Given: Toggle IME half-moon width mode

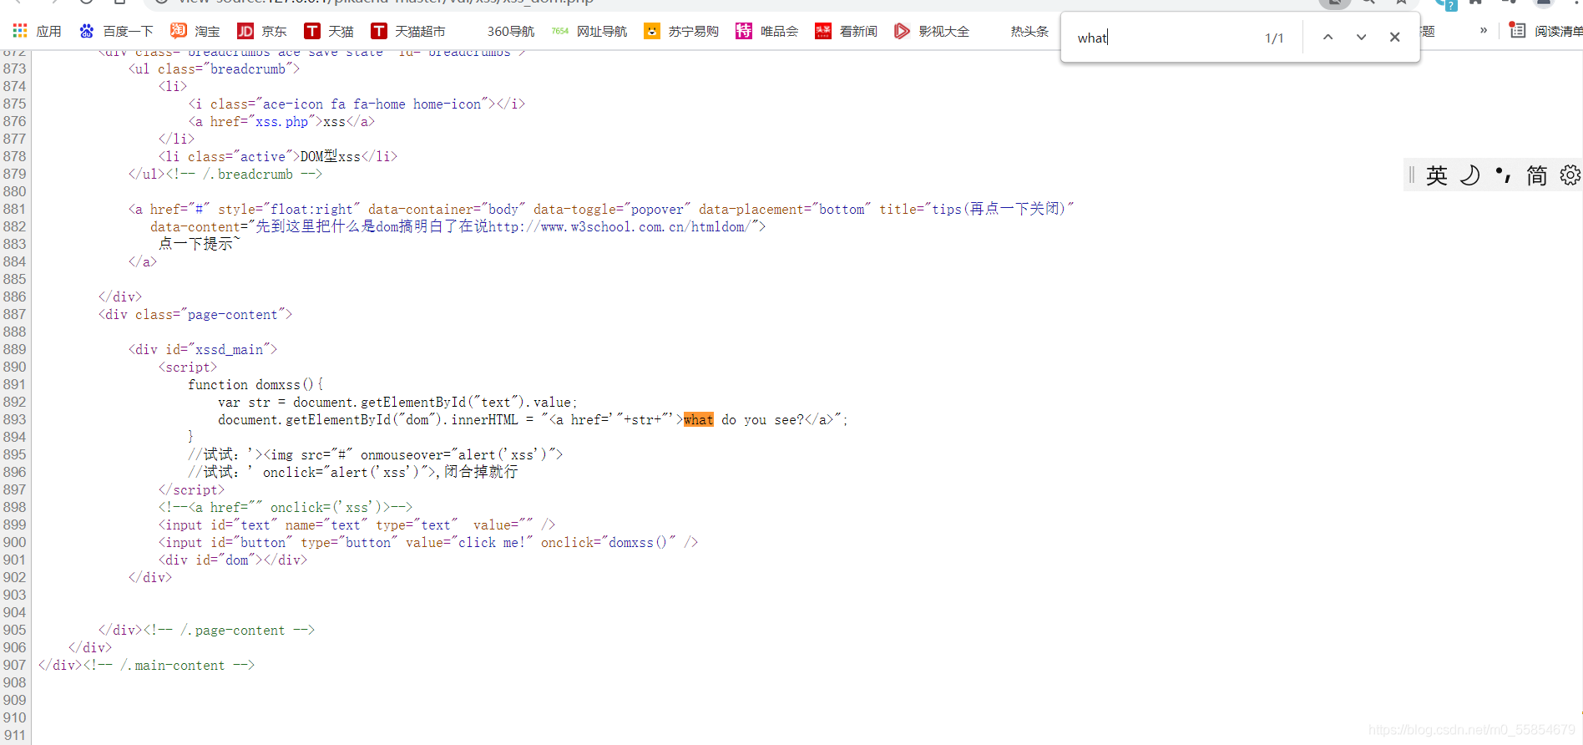Looking at the screenshot, I should coord(1470,175).
